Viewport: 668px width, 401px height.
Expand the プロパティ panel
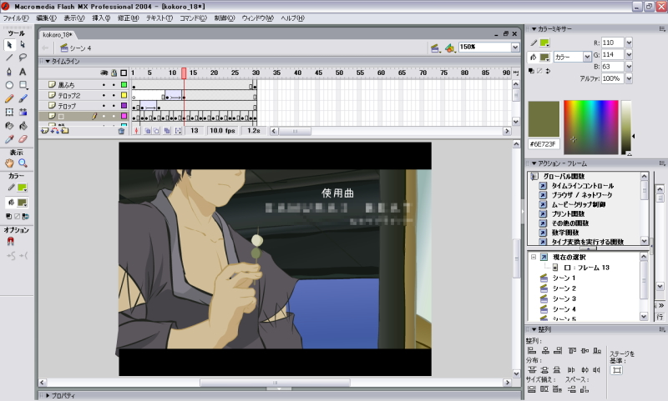tap(48, 395)
